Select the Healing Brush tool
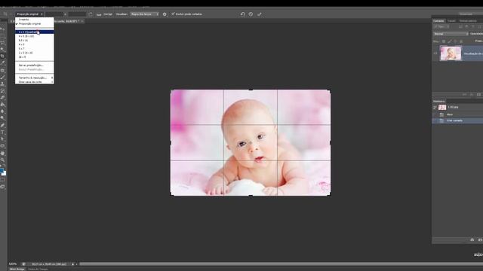This screenshot has height=271, width=483. click(3, 70)
